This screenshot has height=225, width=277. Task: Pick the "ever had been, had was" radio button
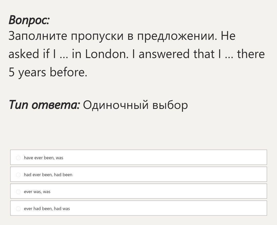click(x=18, y=209)
